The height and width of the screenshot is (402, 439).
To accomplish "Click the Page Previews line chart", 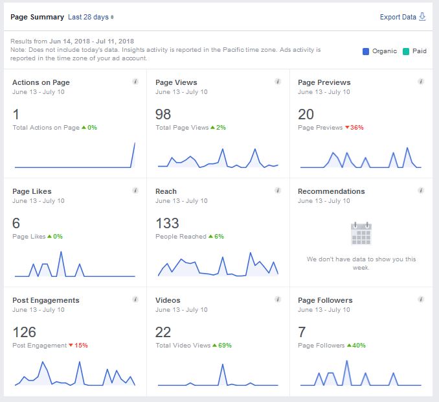I will 361,158.
